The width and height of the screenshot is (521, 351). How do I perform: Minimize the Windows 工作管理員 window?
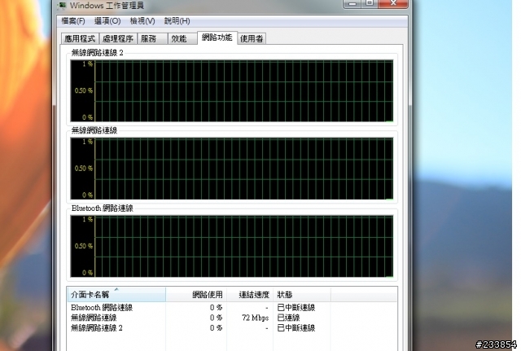(x=352, y=3)
